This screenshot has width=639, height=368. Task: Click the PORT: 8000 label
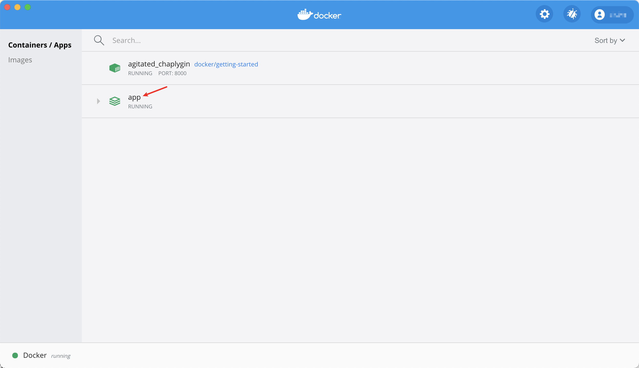coord(173,73)
